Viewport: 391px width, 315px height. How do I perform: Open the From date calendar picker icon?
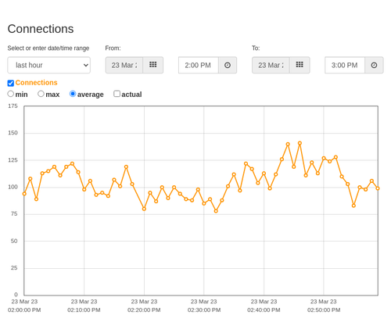153,65
